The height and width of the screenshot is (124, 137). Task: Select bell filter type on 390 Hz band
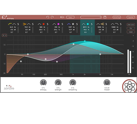point(54,24)
